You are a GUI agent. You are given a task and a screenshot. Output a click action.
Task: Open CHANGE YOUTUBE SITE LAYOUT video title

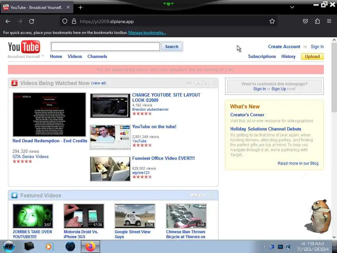pyautogui.click(x=166, y=98)
